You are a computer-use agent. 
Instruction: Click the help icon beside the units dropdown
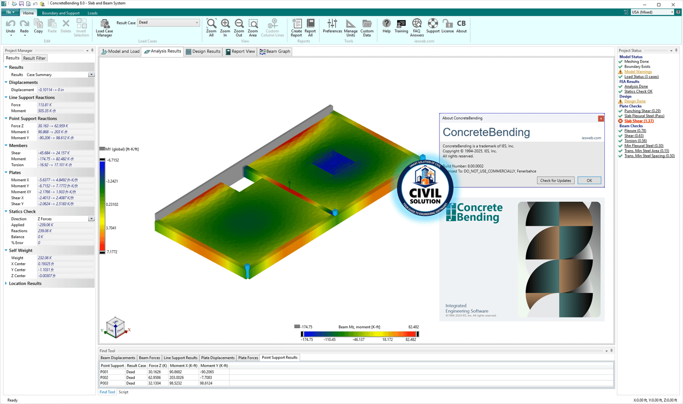tap(678, 12)
